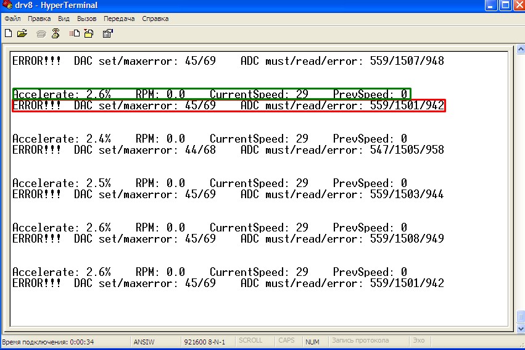Open the Правка menu
This screenshot has height=350, width=525.
[39, 19]
